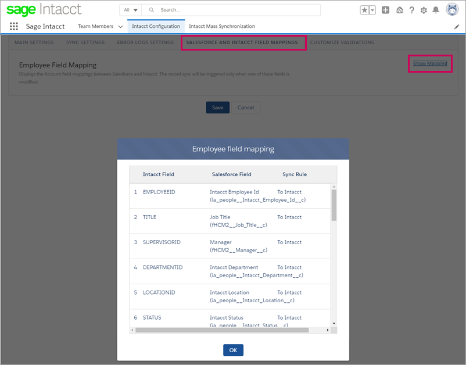
Task: Click the horizontal scroll-right arrow
Action: pyautogui.click(x=328, y=330)
